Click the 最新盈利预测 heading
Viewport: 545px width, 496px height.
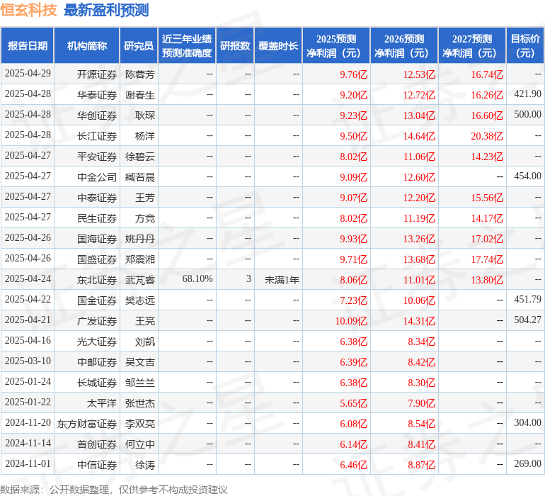click(x=106, y=10)
